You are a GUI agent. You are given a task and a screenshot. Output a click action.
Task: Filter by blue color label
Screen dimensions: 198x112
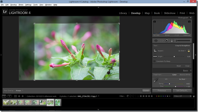(x=163, y=96)
